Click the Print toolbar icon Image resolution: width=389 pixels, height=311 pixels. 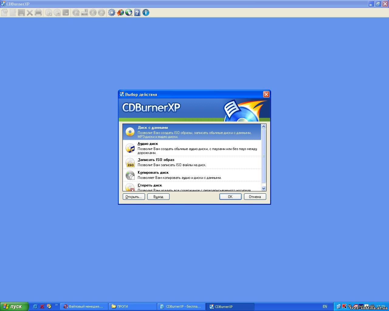click(x=38, y=12)
